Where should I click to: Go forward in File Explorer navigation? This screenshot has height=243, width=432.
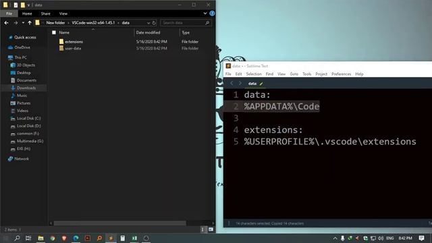16,23
